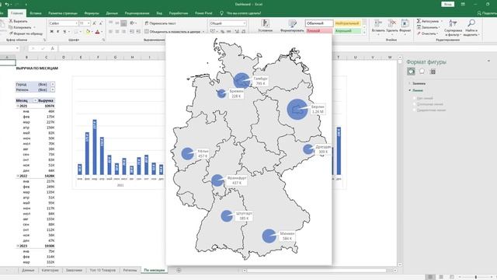Open the font name Calibri dropdown
The image size is (497, 280).
pyautogui.click(x=77, y=23)
